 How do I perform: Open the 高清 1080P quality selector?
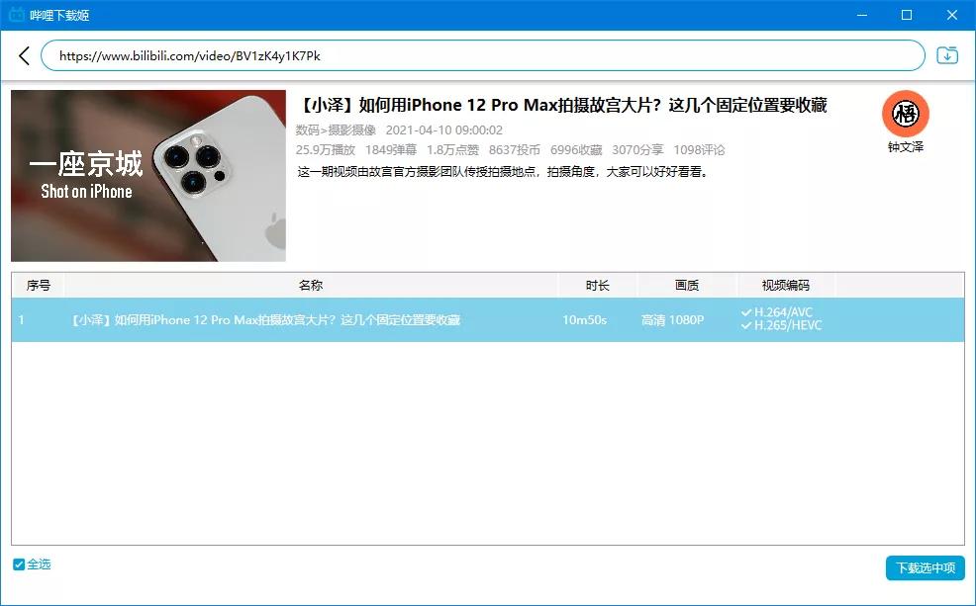tap(672, 319)
